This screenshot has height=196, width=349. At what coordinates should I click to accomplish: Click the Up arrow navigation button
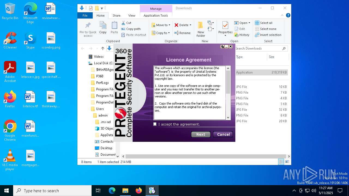pyautogui.click(x=103, y=48)
